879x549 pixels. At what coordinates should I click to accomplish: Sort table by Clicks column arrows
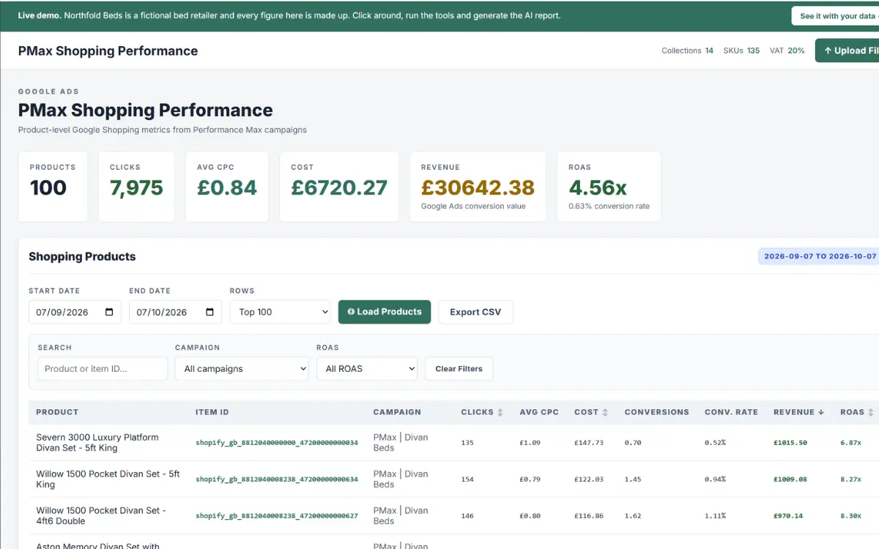tap(500, 412)
